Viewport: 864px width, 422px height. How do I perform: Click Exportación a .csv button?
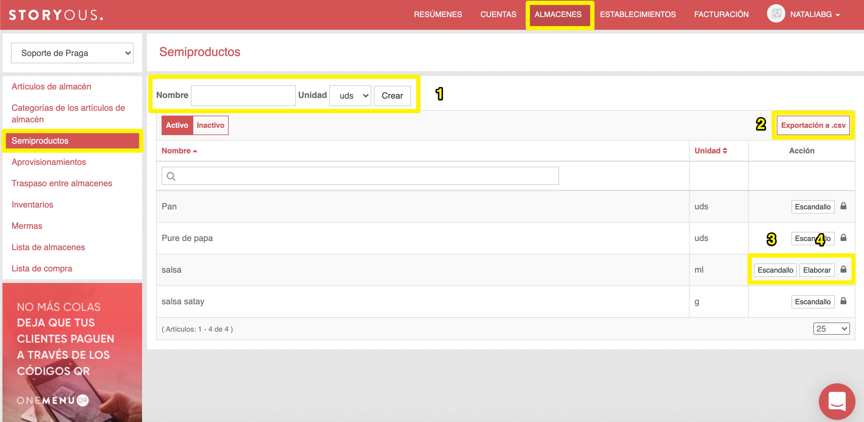coord(813,125)
